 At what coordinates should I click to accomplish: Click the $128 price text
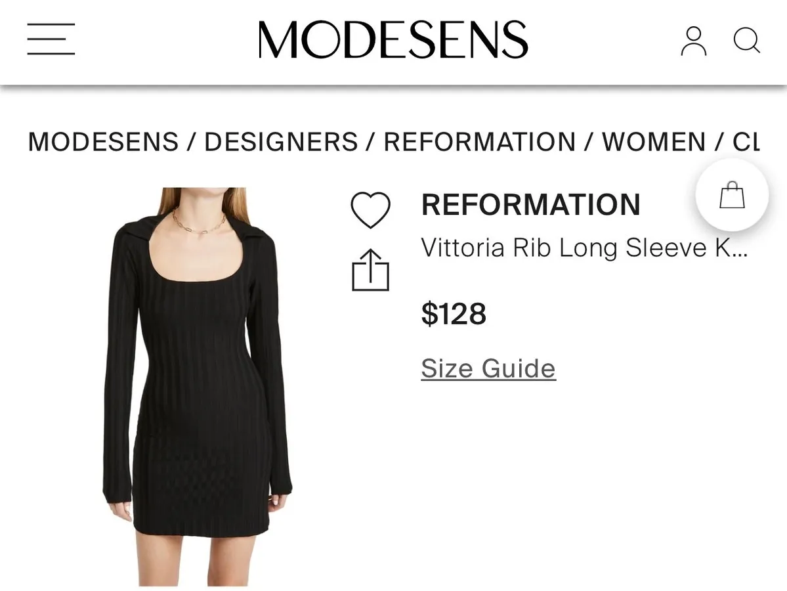pos(454,314)
